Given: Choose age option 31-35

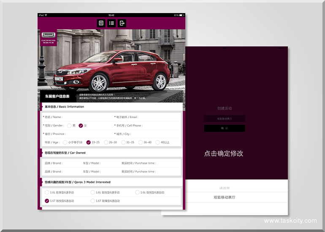Looking at the screenshot, I should pos(123,142).
